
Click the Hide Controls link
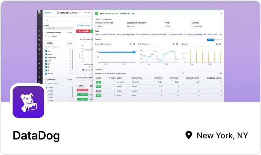click(x=84, y=26)
